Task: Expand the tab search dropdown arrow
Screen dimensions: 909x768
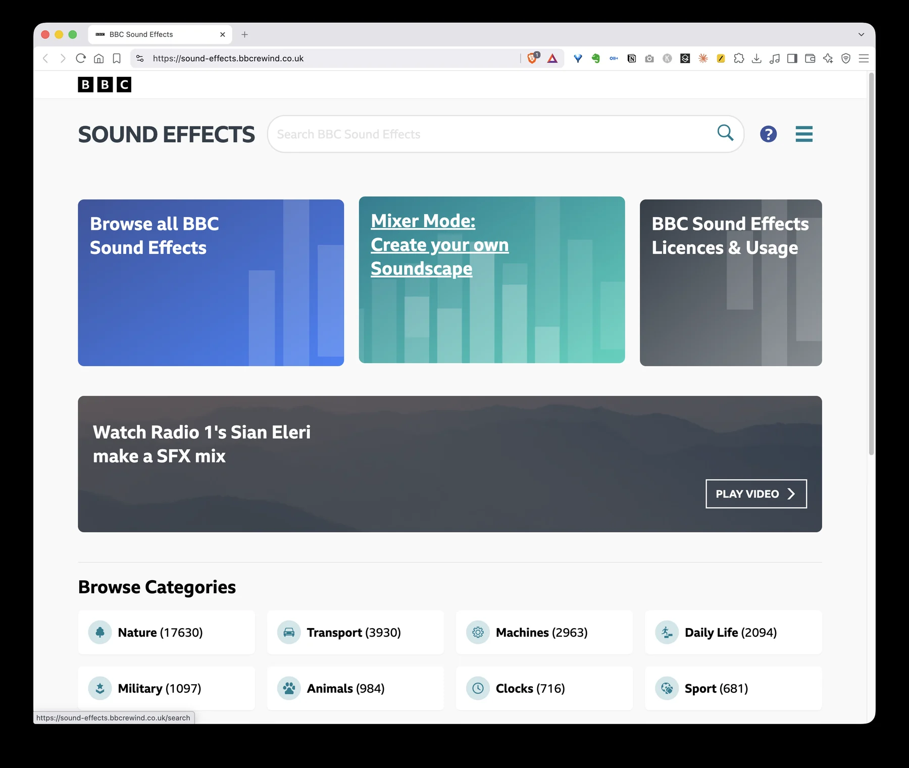Action: [x=861, y=34]
